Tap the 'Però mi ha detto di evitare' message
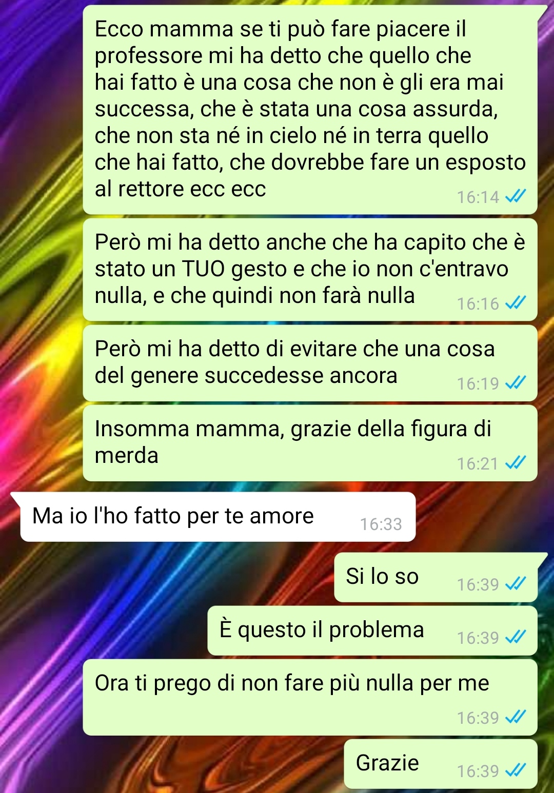 click(310, 363)
